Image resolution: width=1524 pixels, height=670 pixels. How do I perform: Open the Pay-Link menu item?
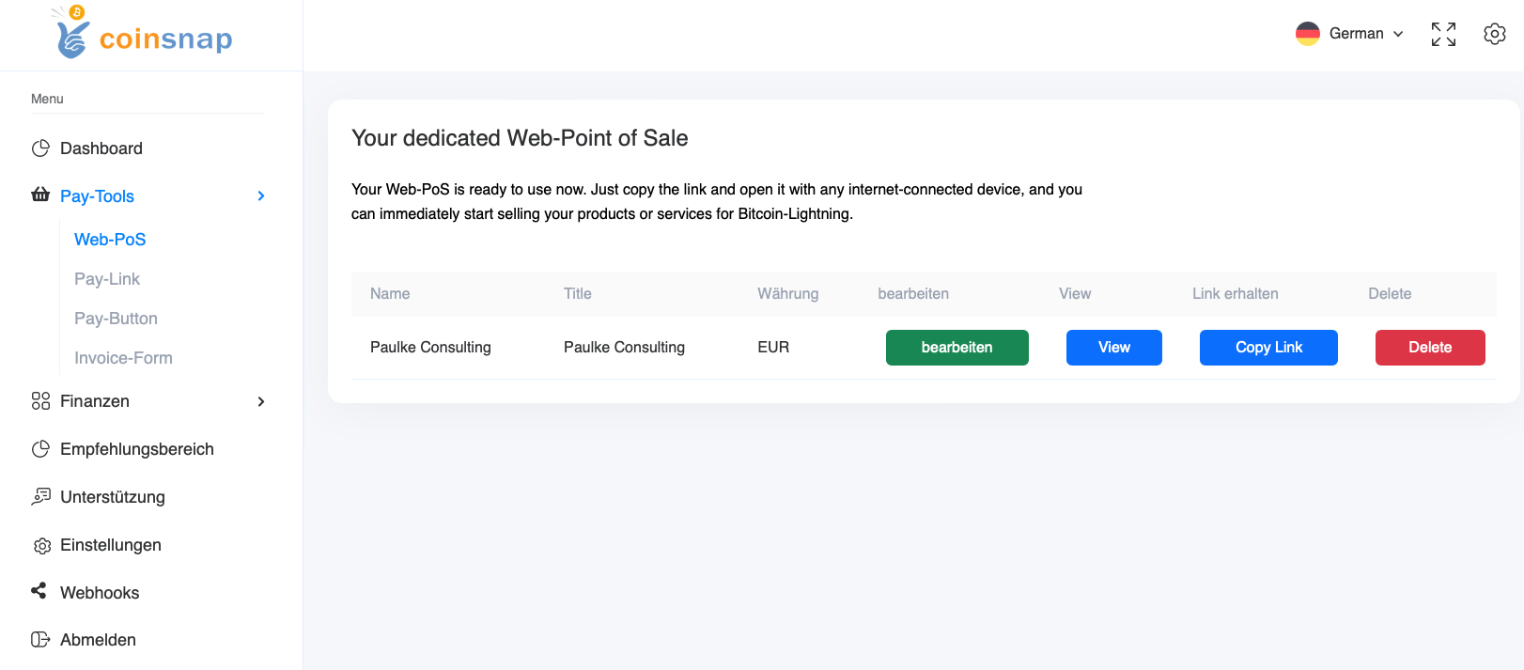pos(107,279)
